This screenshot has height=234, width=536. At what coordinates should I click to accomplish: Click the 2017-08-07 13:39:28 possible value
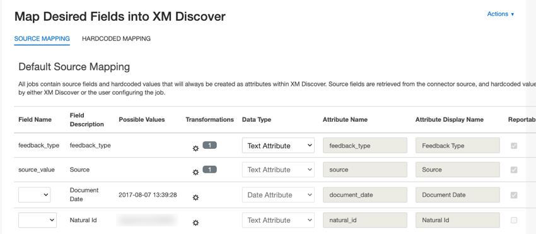pos(148,195)
